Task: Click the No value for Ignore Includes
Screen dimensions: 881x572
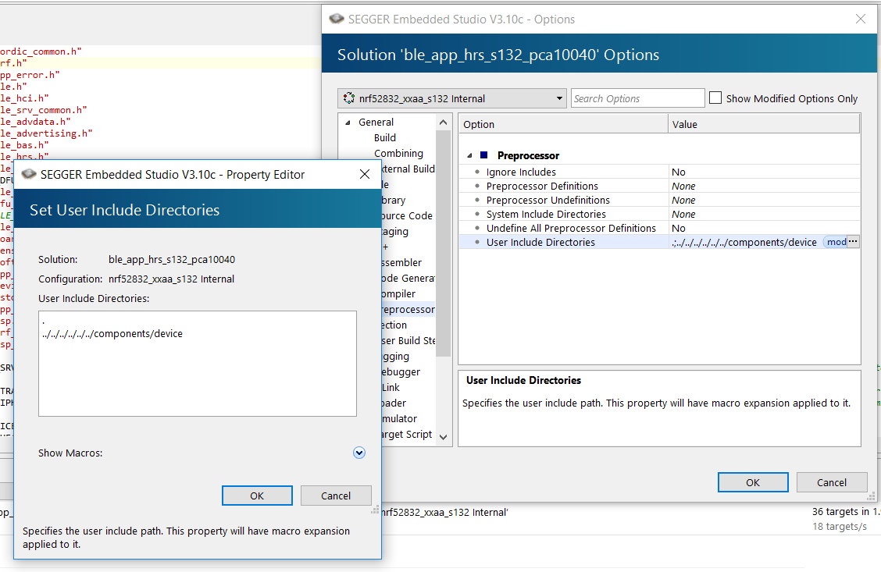Action: (x=678, y=172)
